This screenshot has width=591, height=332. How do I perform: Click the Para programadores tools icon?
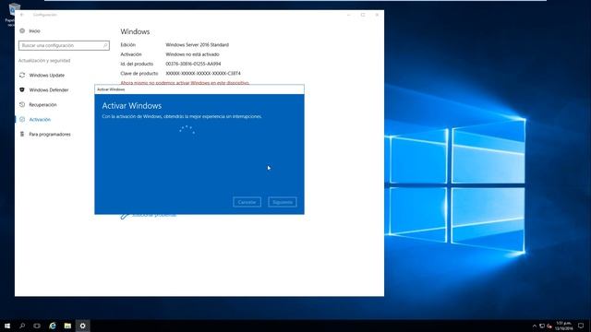pos(22,134)
